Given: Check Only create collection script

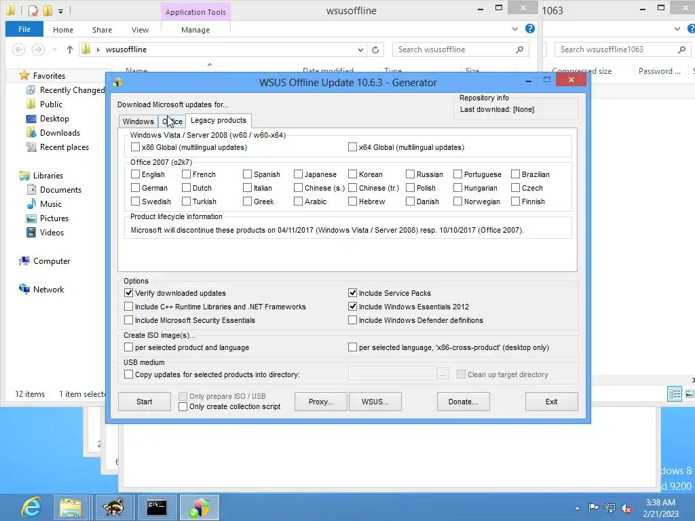Looking at the screenshot, I should 183,406.
